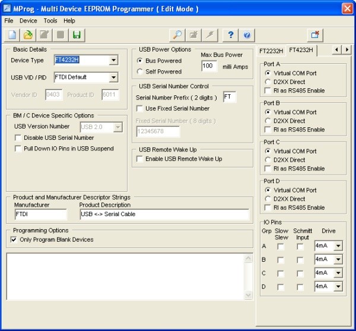Check Slow Slew for group A
This screenshot has height=331, width=356.
(x=281, y=247)
